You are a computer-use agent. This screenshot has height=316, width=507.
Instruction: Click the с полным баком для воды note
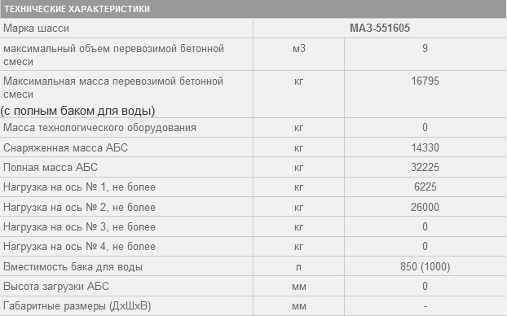point(77,111)
